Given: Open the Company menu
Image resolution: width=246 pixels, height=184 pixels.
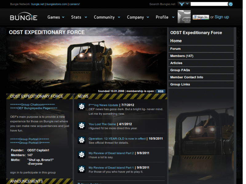Looking at the screenshot, I should point(135,17).
